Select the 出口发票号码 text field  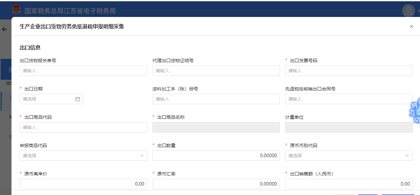348,71
